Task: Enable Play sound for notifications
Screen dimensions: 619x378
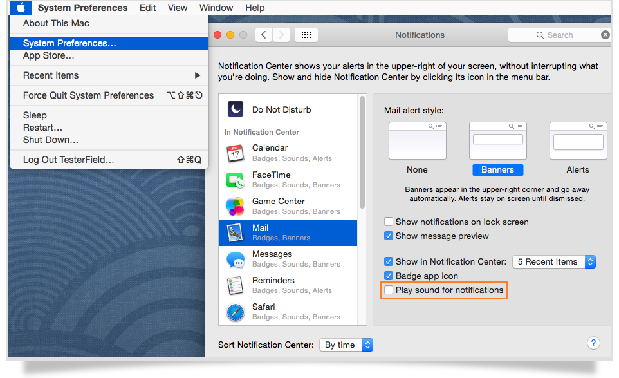Action: [x=389, y=290]
